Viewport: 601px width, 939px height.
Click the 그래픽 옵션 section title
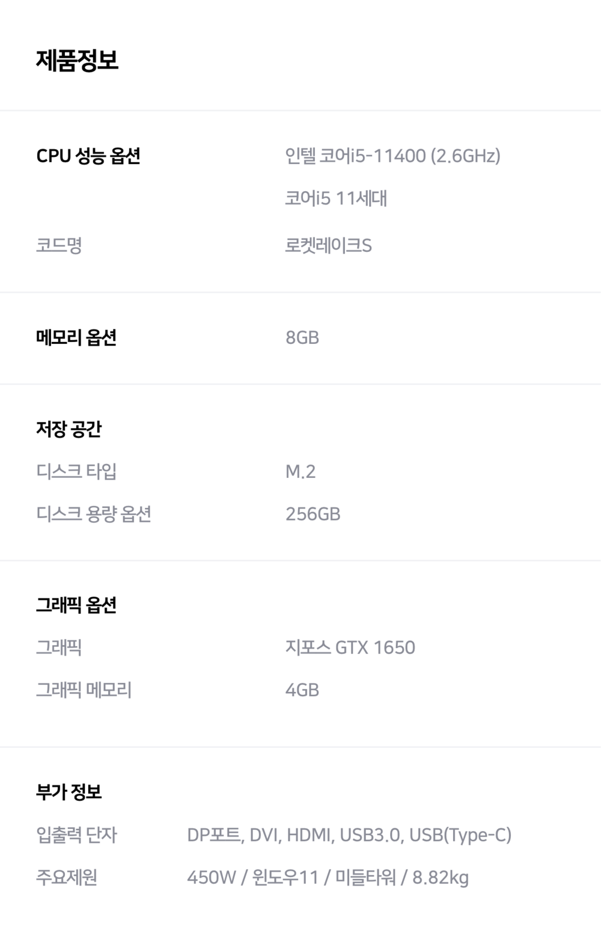click(76, 605)
